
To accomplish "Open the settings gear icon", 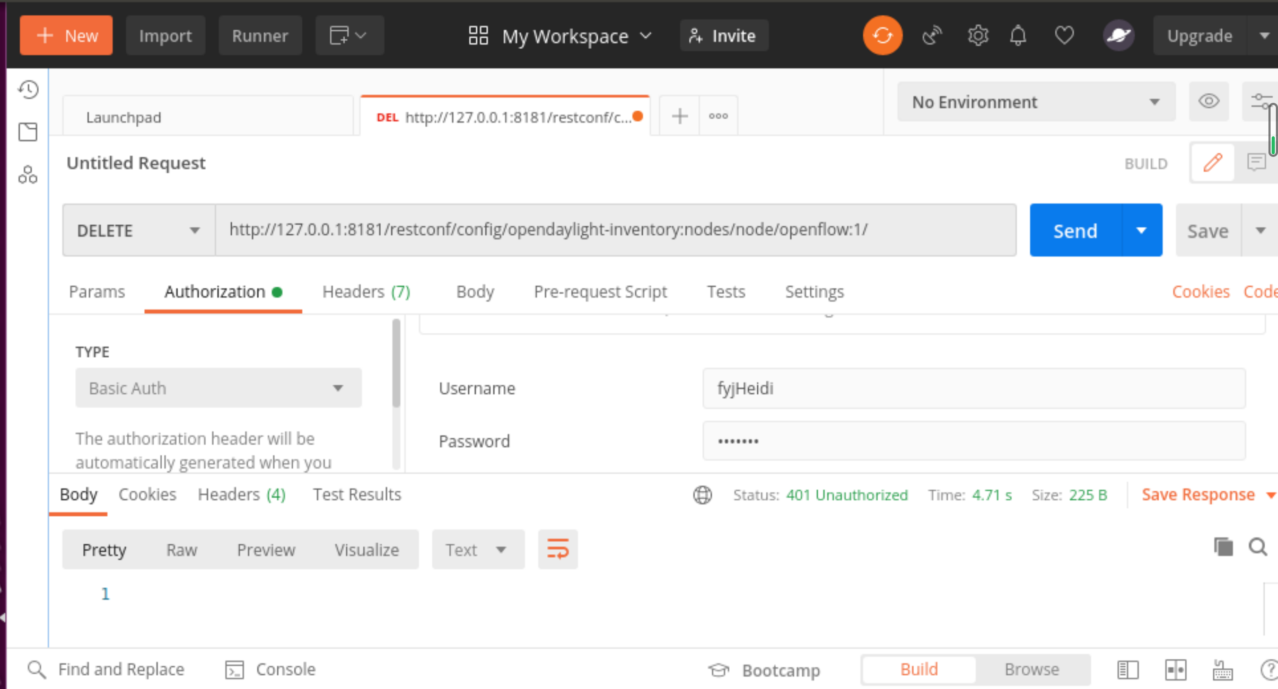I will pos(977,36).
